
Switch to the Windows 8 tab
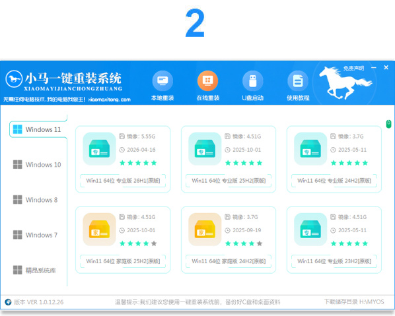coord(35,200)
